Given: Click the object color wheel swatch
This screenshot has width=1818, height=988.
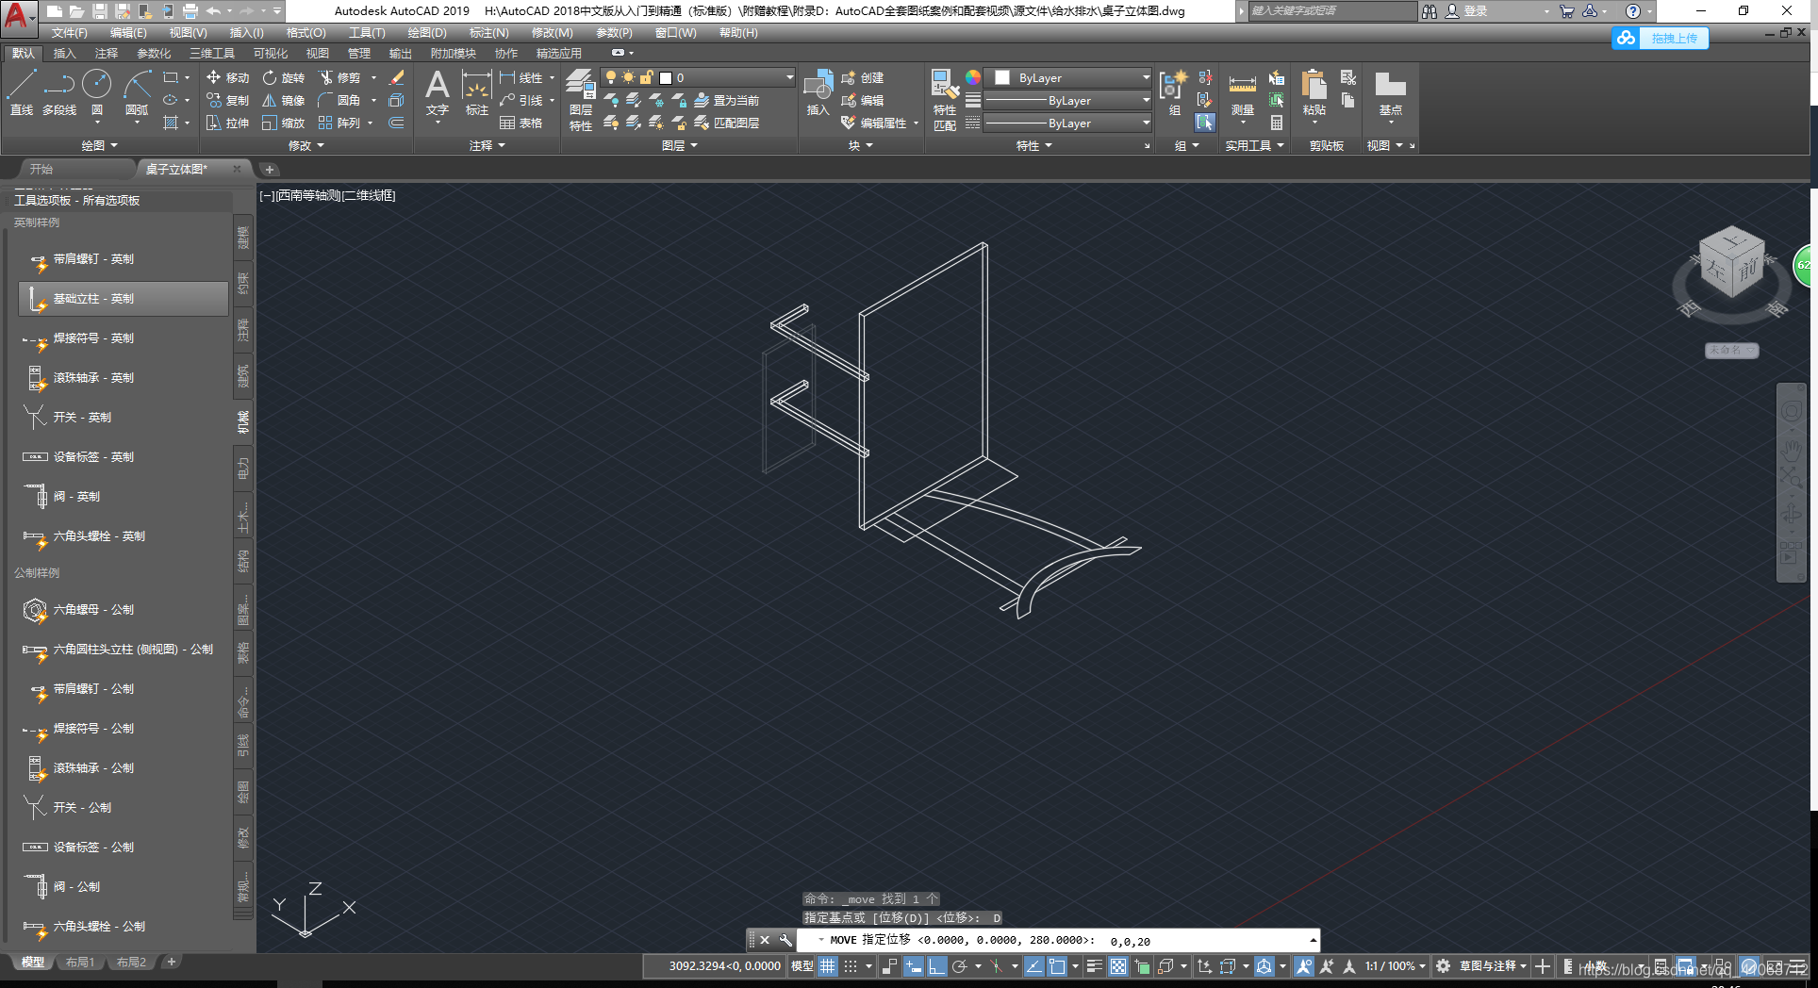Looking at the screenshot, I should click(973, 77).
